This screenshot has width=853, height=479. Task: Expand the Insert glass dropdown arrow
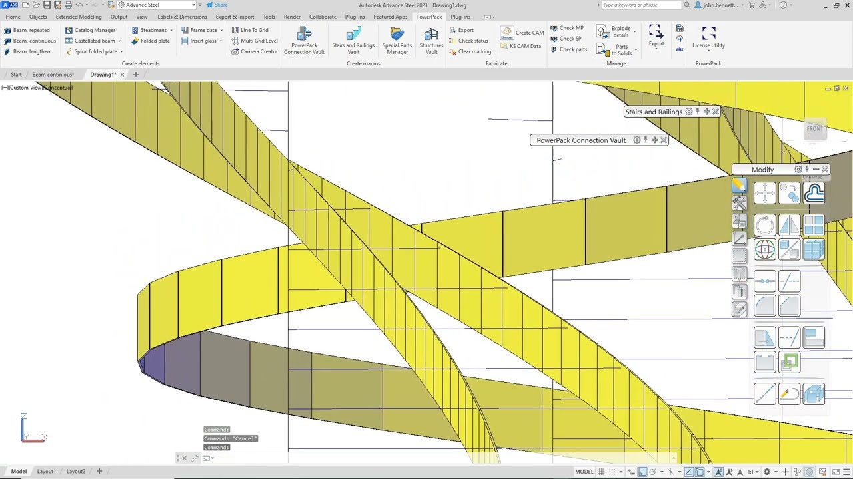(x=221, y=41)
